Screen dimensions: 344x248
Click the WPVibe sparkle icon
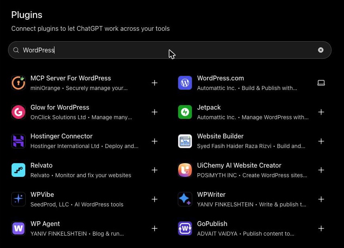[x=18, y=199]
